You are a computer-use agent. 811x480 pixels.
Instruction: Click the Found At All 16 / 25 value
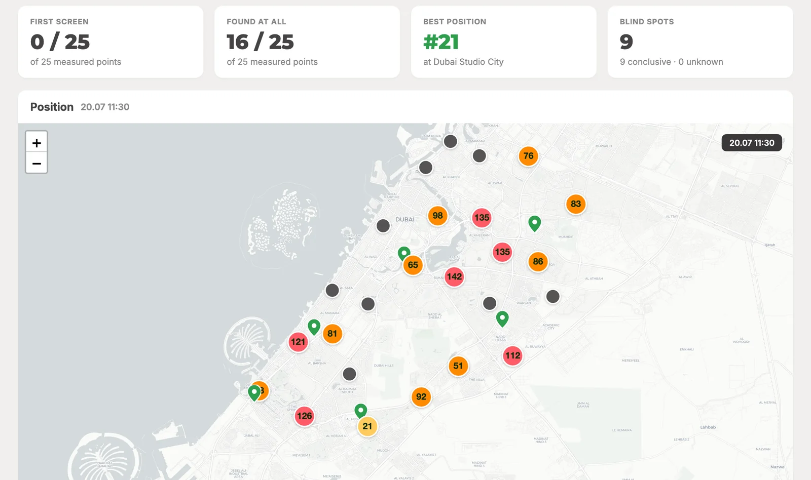coord(260,42)
